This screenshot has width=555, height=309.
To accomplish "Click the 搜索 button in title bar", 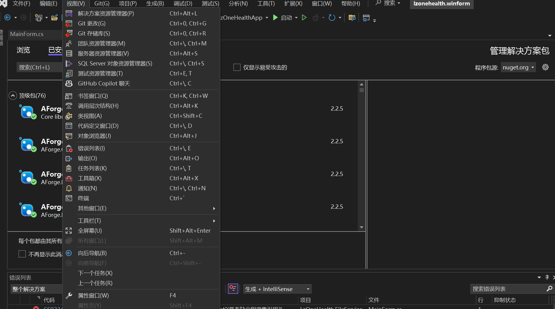I will (388, 3).
